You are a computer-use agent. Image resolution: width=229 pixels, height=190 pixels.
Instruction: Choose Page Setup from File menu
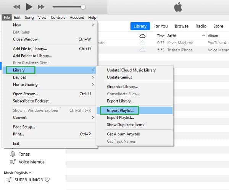(50, 127)
